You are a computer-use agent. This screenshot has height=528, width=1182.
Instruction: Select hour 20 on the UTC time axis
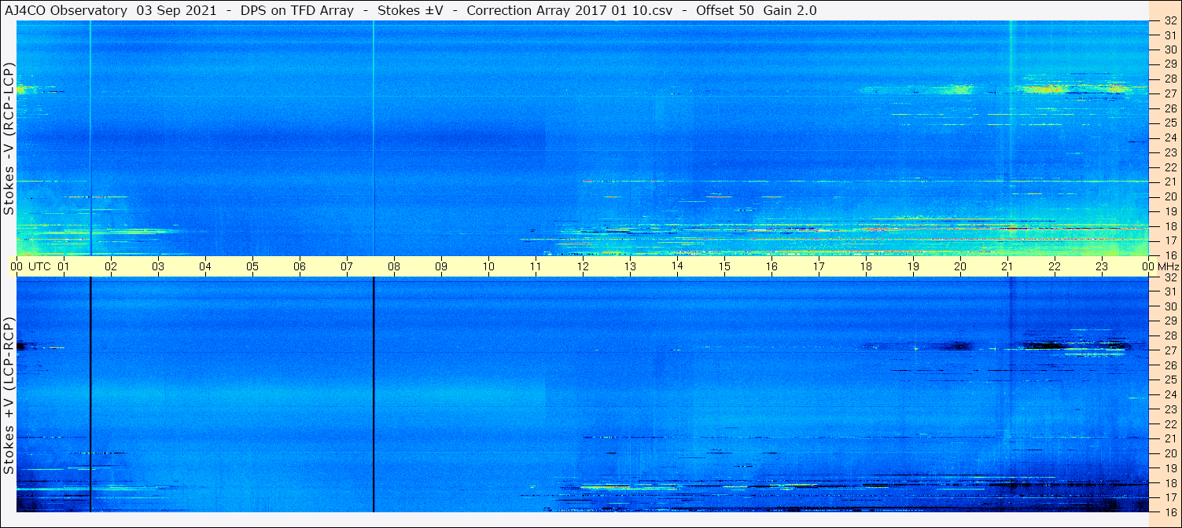[960, 266]
